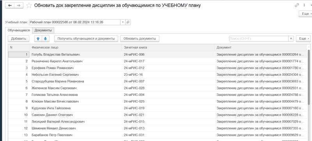Screen dimensions: 312x141
Task: Move row down with blue down arrow
Action: 45,38
